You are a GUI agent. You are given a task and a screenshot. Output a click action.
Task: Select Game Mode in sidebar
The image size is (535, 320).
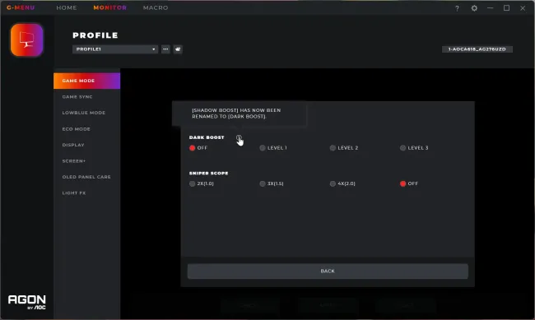click(x=86, y=81)
